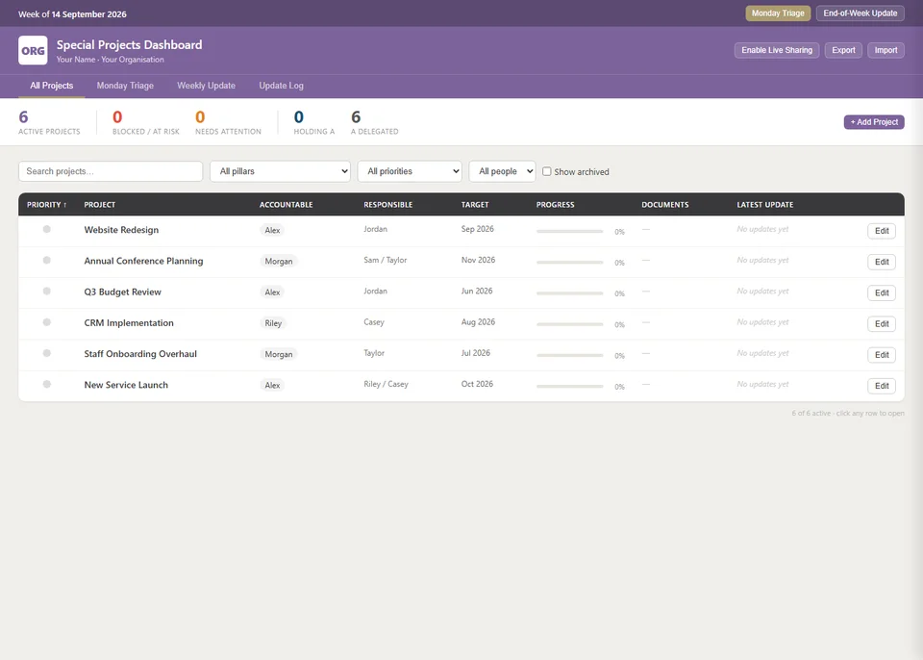
Task: Click Enable Live Sharing
Action: 777,50
